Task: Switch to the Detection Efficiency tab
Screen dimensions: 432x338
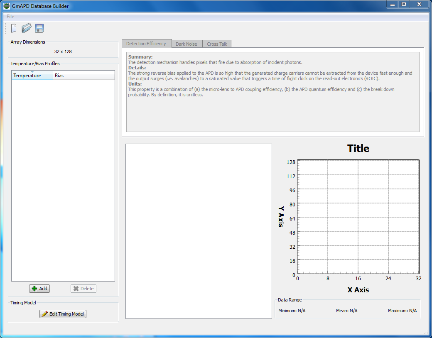Action: tap(146, 44)
